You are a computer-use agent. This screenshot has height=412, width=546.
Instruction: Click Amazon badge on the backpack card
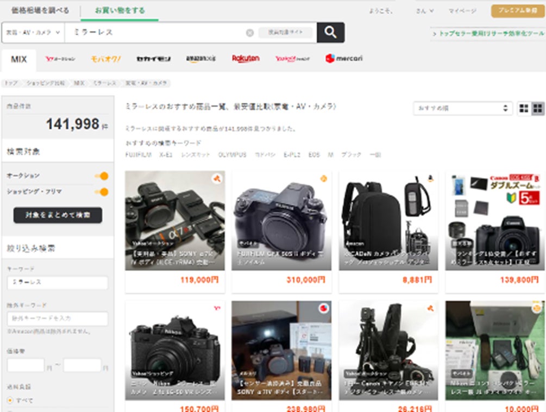431,179
